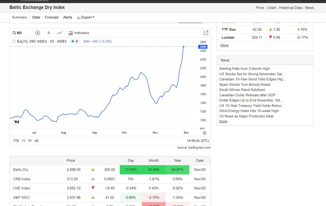Viewport: 326px width, 206px height.
Task: Open Spain Stocks Turn Almost Muted
Action: click(x=245, y=84)
